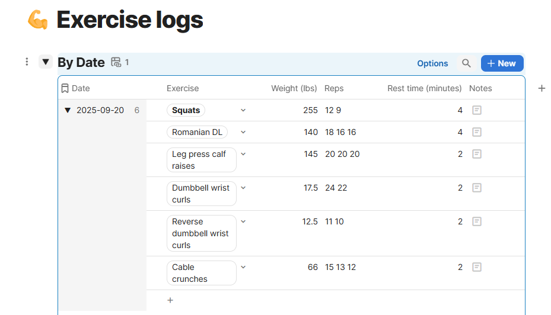
Task: Open the Squats exercise dropdown chevron
Action: [x=243, y=110]
